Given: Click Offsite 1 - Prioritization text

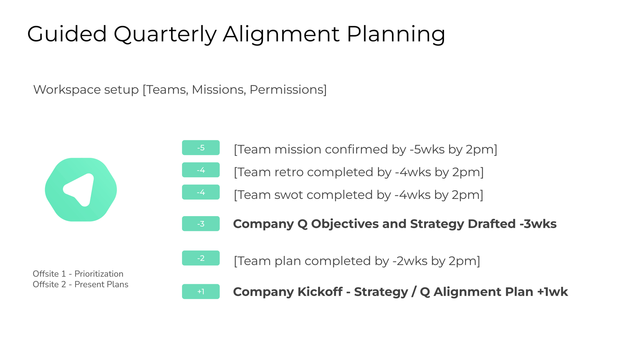Looking at the screenshot, I should (78, 274).
